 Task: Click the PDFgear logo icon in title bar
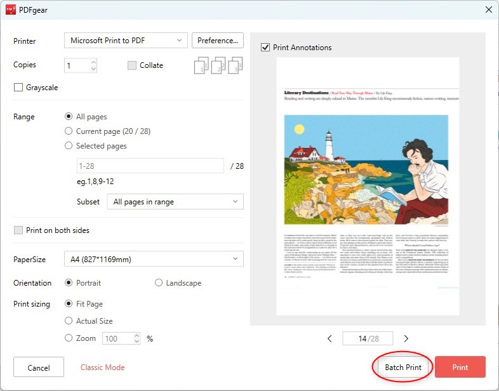(11, 10)
